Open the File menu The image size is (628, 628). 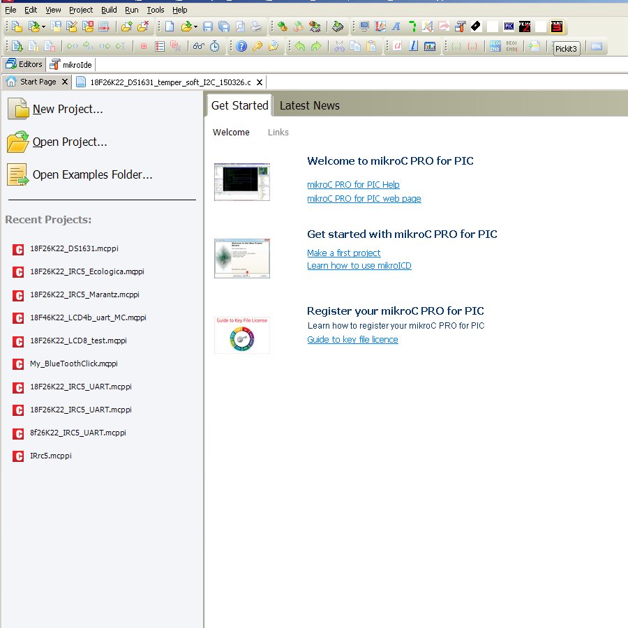(x=10, y=10)
